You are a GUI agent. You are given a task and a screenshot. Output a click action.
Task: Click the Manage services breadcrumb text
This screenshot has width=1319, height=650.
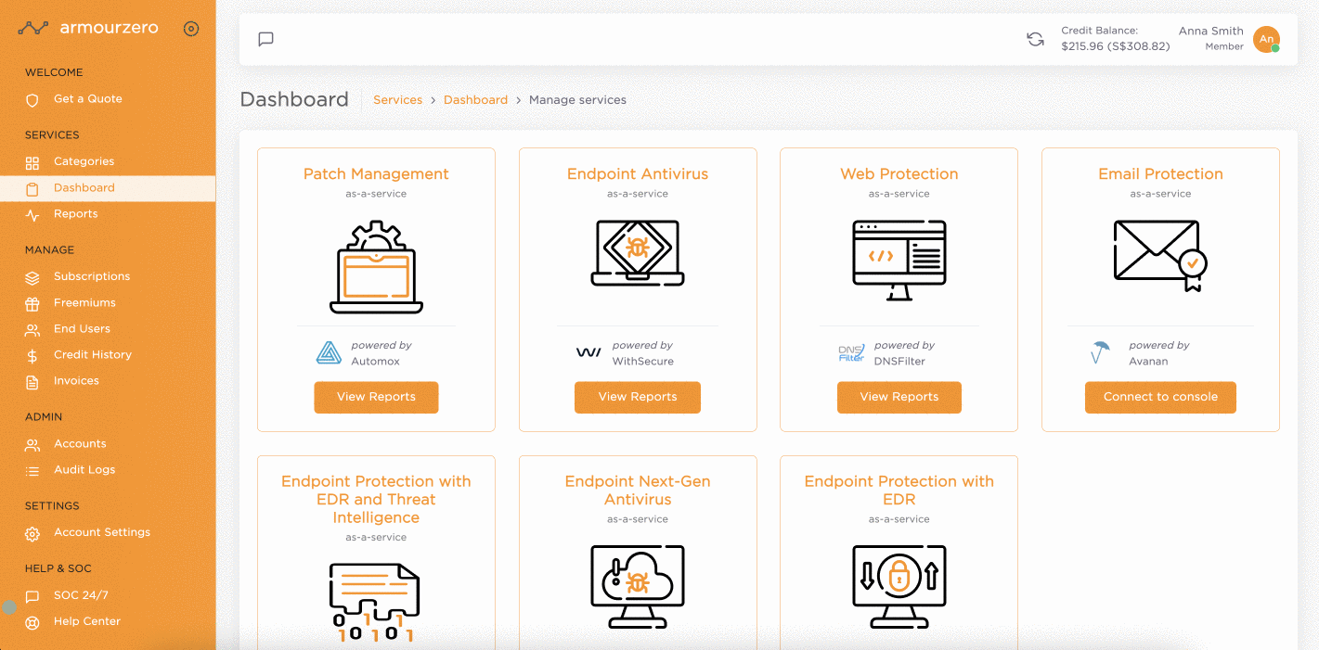point(577,100)
